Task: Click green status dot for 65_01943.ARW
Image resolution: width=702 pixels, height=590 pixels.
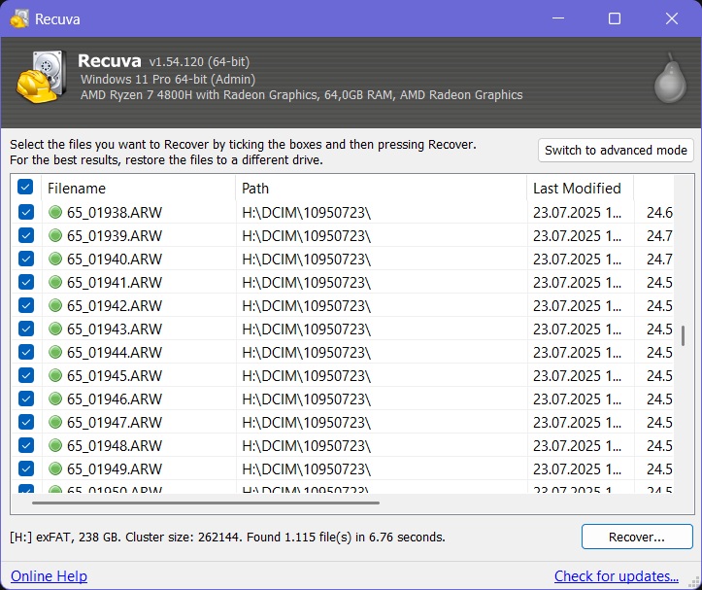Action: [55, 329]
